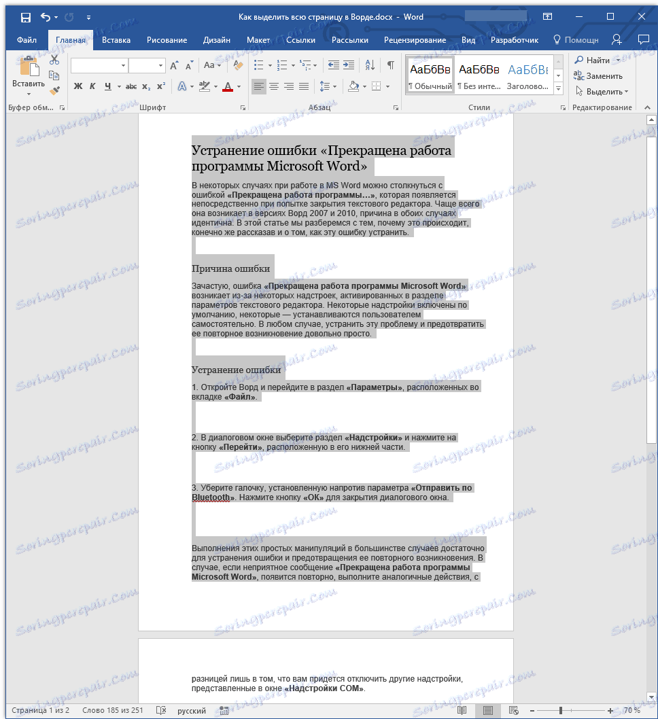658x719 pixels.
Task: Toggle strikethrough formatting
Action: click(x=131, y=86)
